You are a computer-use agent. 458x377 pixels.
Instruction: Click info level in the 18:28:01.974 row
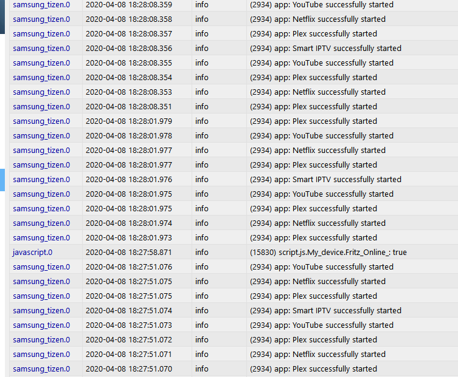[x=202, y=223]
